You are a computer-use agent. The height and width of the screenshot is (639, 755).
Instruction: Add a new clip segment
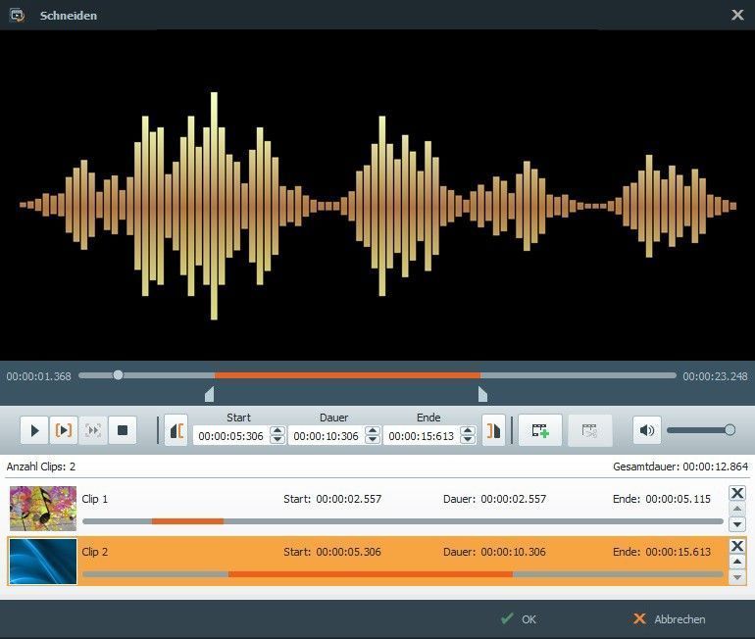point(539,430)
